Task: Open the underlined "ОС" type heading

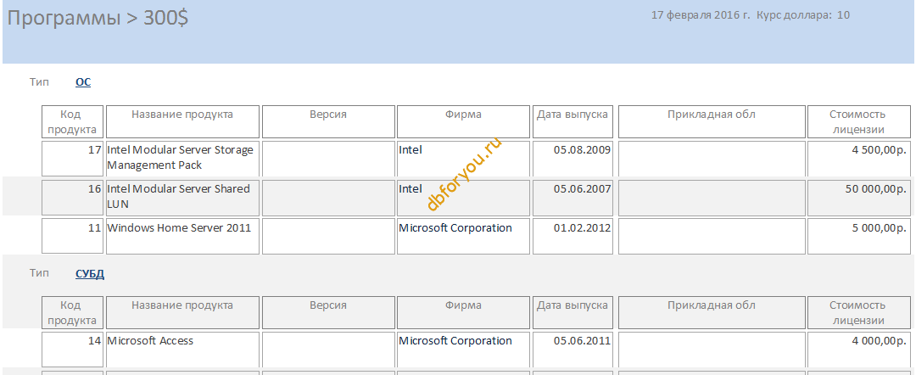Action: coord(83,82)
